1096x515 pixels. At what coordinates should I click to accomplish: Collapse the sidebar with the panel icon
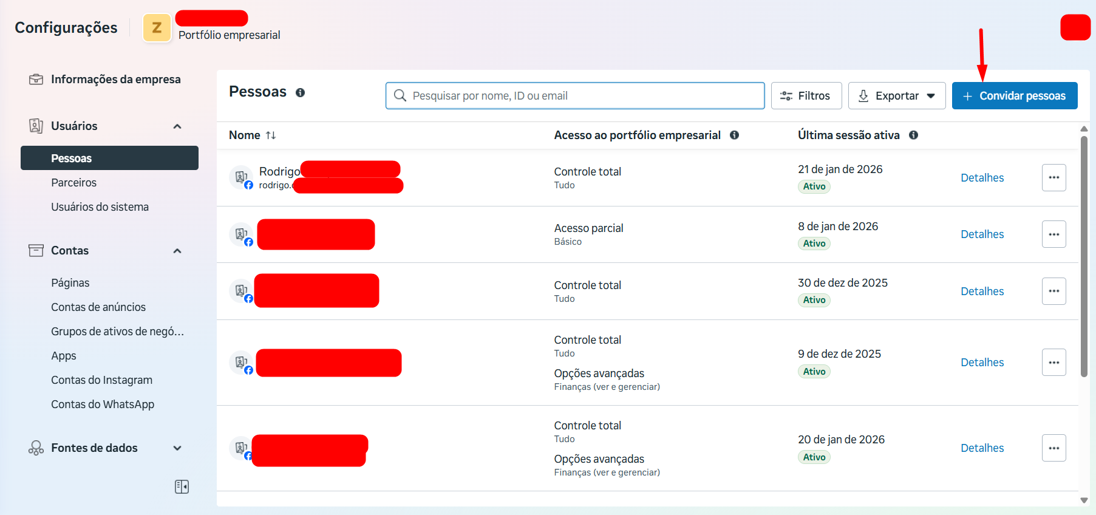click(182, 486)
